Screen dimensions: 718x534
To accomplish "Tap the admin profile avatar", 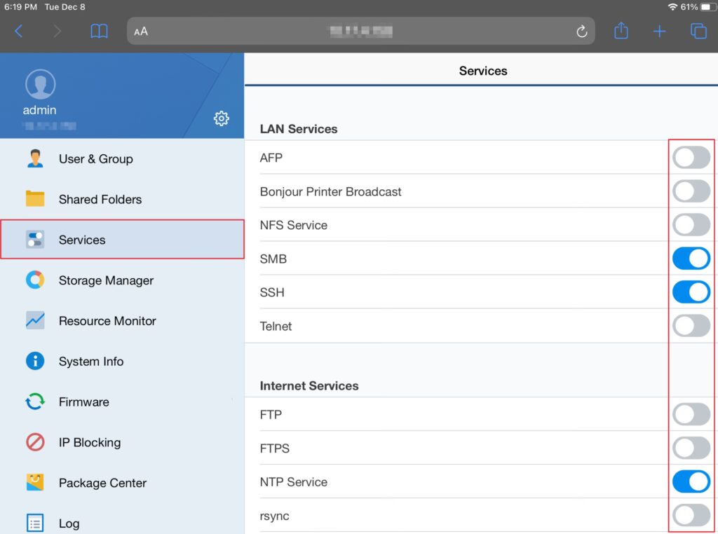I will click(40, 85).
